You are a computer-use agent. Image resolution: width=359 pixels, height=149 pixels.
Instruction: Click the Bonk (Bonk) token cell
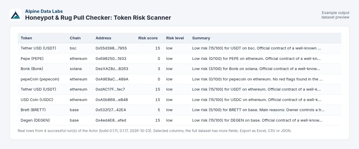[x=32, y=69]
